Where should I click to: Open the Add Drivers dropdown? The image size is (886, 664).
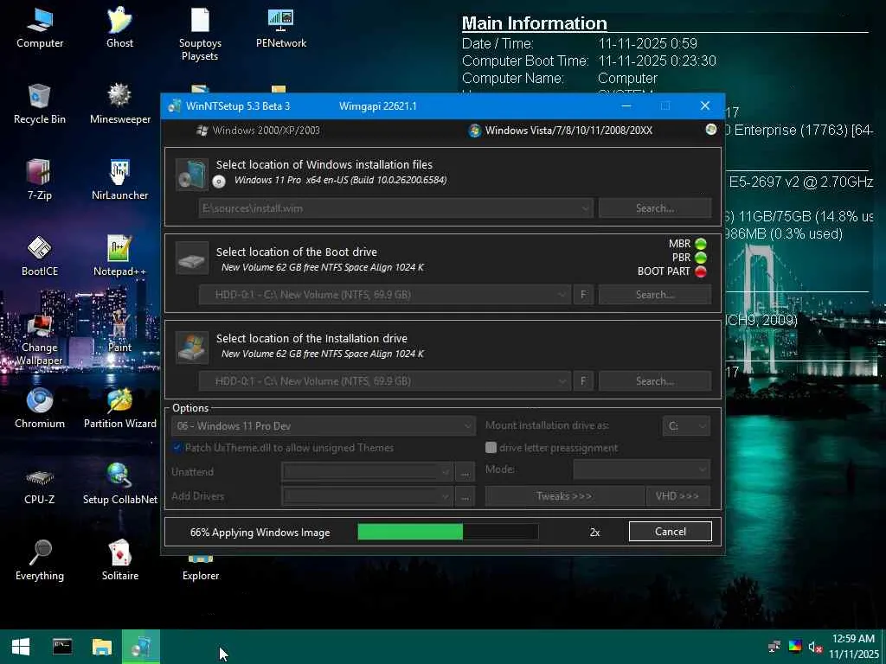[x=367, y=496]
